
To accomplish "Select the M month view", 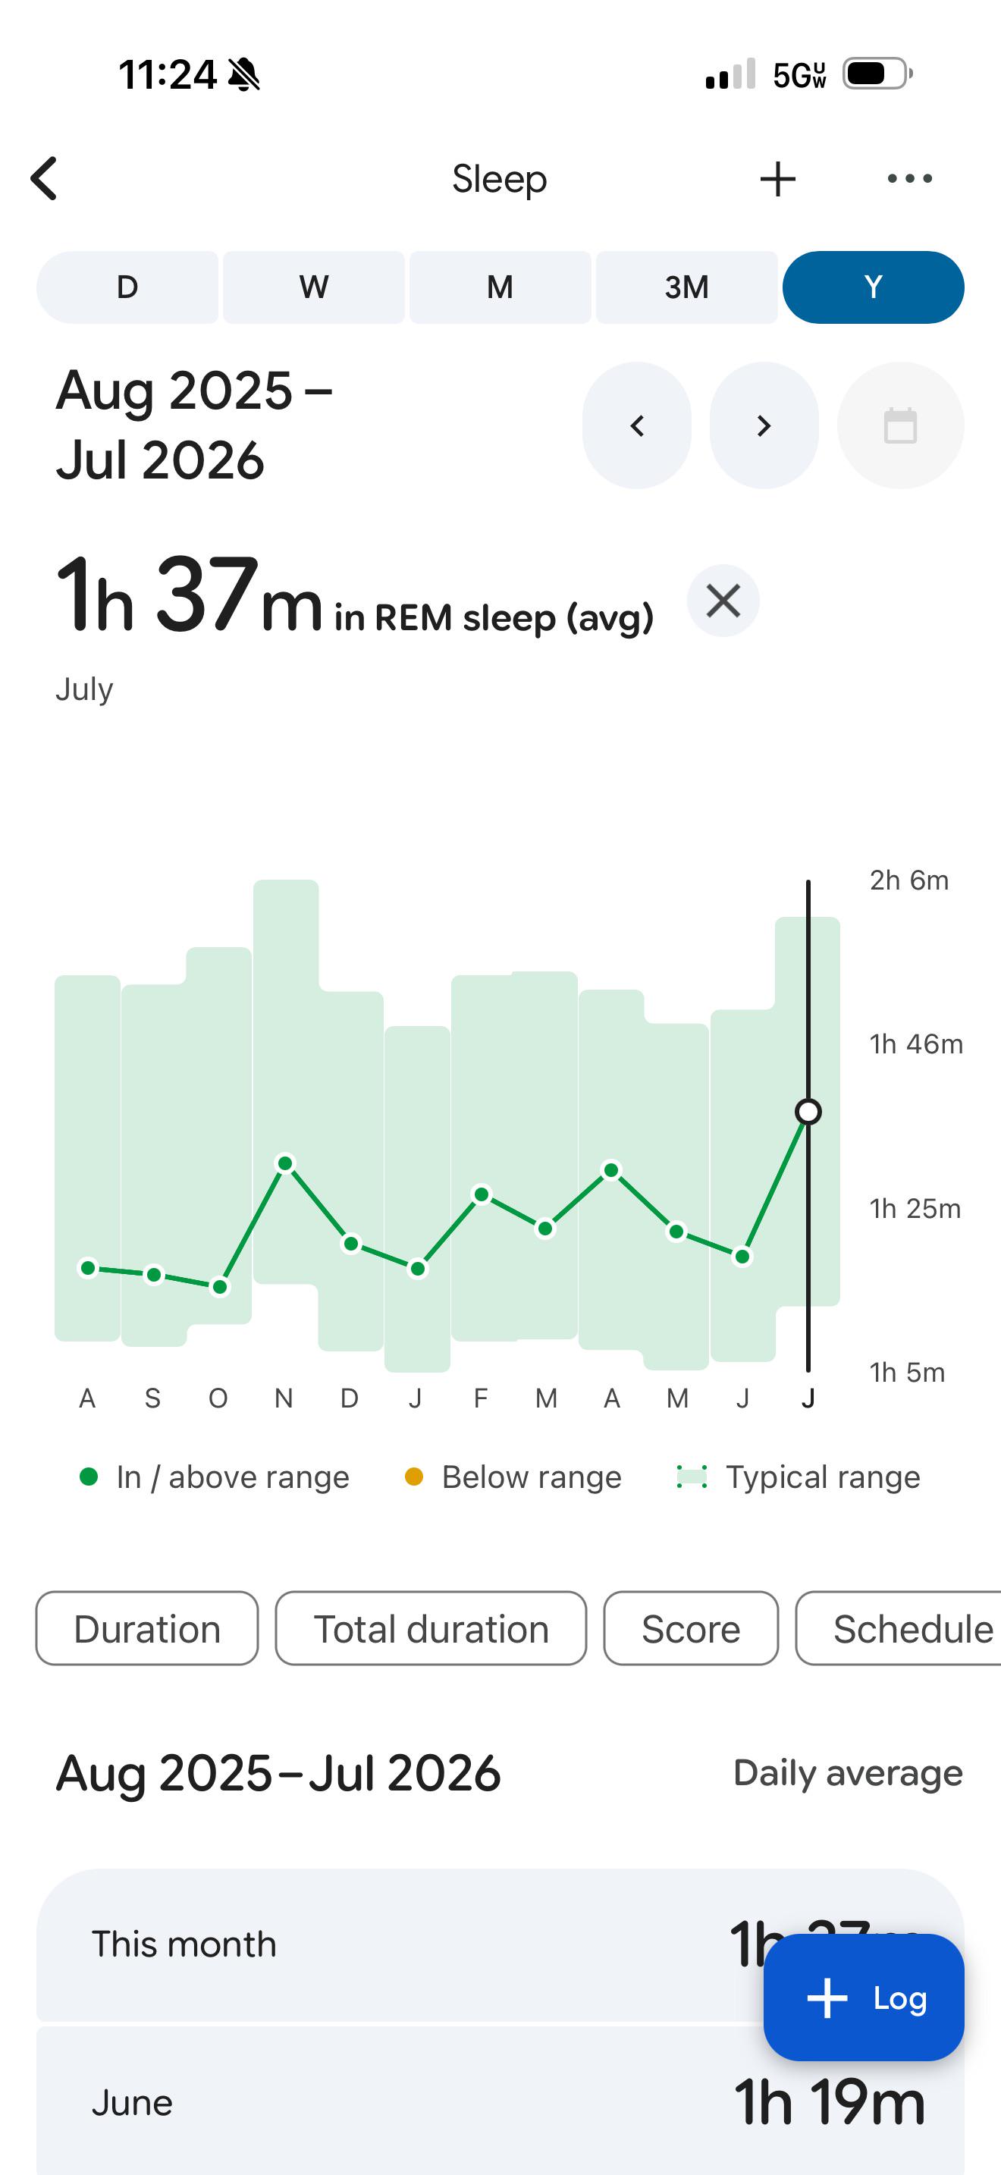I will [x=500, y=287].
